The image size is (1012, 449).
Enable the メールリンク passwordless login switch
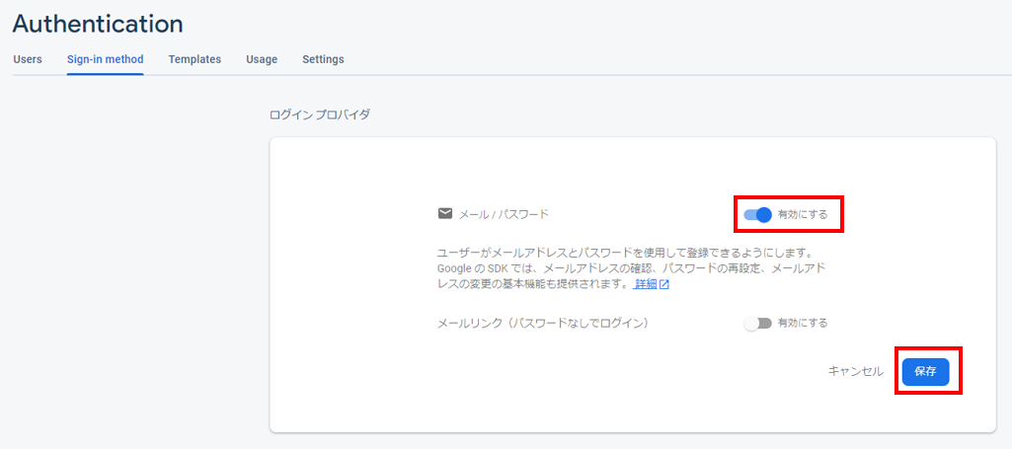(x=757, y=324)
